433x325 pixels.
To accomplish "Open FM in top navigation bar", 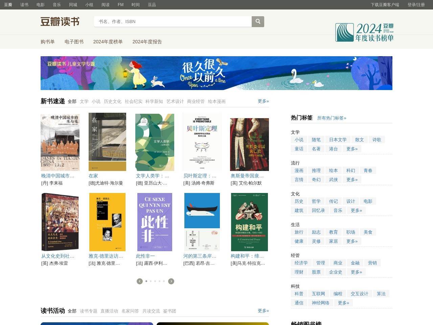I will (120, 5).
